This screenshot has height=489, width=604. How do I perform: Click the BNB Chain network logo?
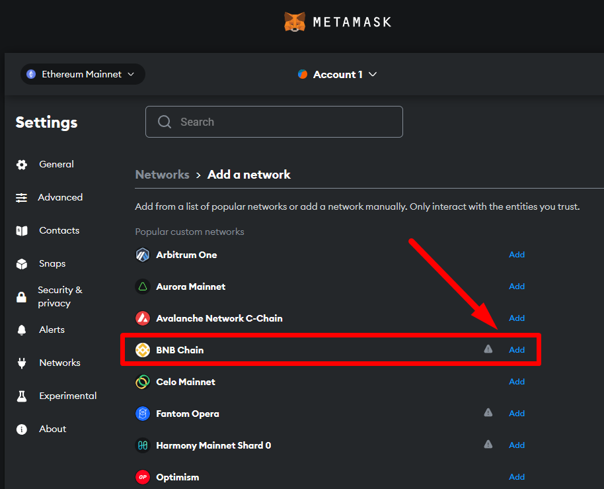click(142, 349)
